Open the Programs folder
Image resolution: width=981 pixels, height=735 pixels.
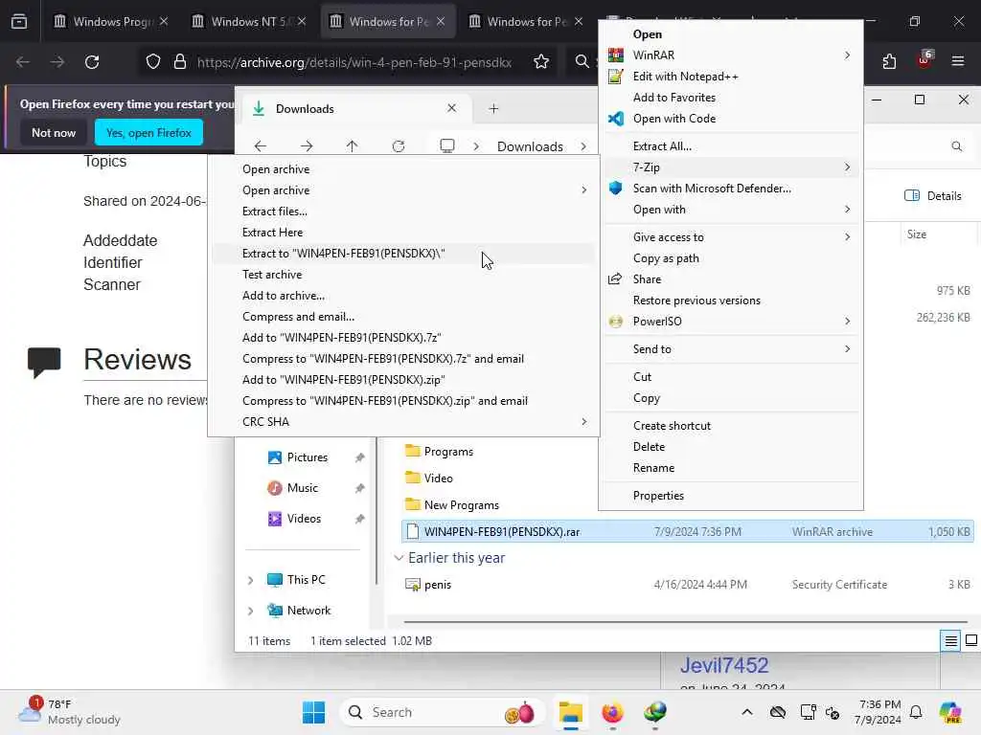pos(448,452)
